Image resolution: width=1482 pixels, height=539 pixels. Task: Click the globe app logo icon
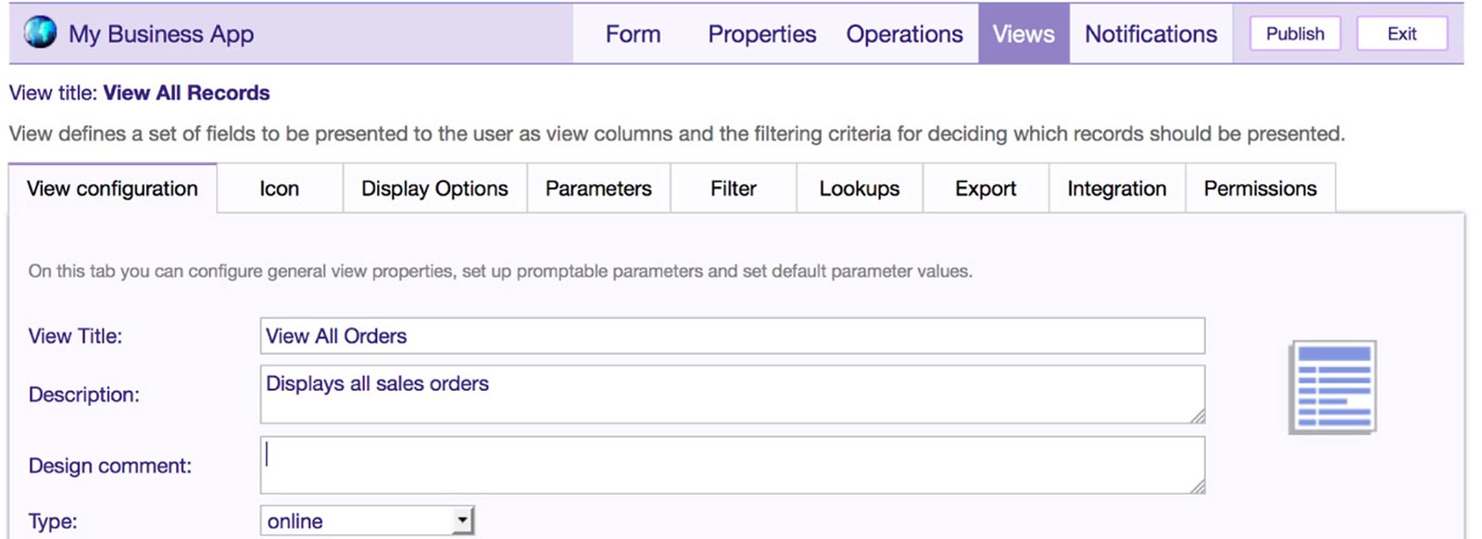click(x=40, y=32)
